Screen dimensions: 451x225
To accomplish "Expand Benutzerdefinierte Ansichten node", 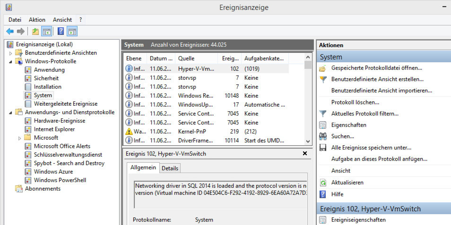I will (11, 53).
